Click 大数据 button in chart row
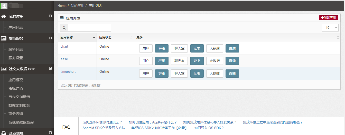Image resolution: width=345 pixels, height=135 pixels. tap(215, 48)
